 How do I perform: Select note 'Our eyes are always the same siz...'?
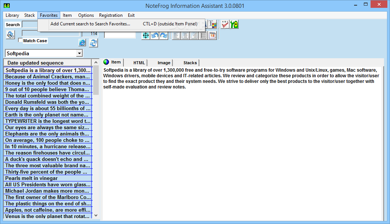coord(48,127)
